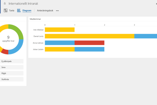This screenshot has width=157, height=105.
Task: Filter by the Ej påbörjade legend item
Action: [12, 61]
